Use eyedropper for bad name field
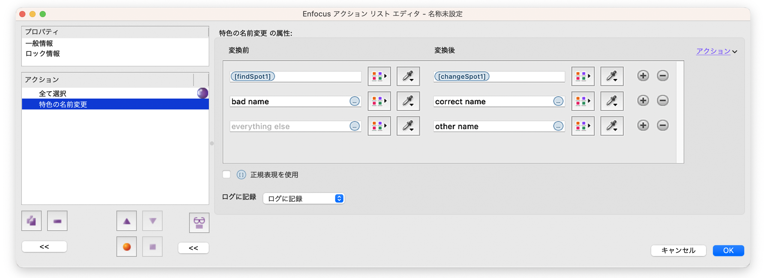 pyautogui.click(x=408, y=101)
